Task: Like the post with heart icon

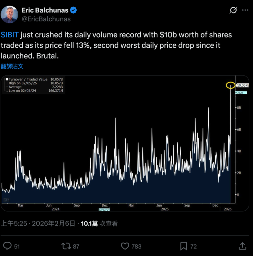Action: click(x=125, y=246)
